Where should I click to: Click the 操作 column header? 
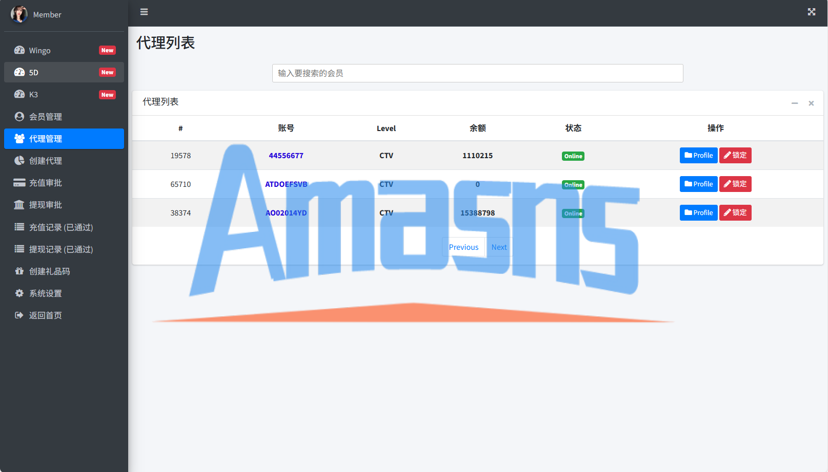(716, 128)
